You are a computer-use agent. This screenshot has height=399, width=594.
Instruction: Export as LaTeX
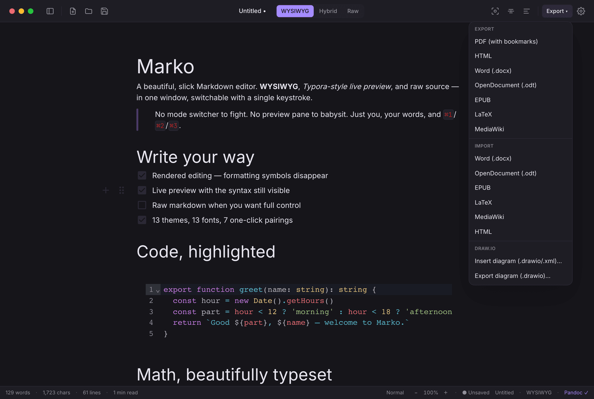pyautogui.click(x=520, y=114)
